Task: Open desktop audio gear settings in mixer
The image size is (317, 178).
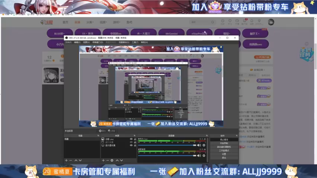Action: coord(204,155)
